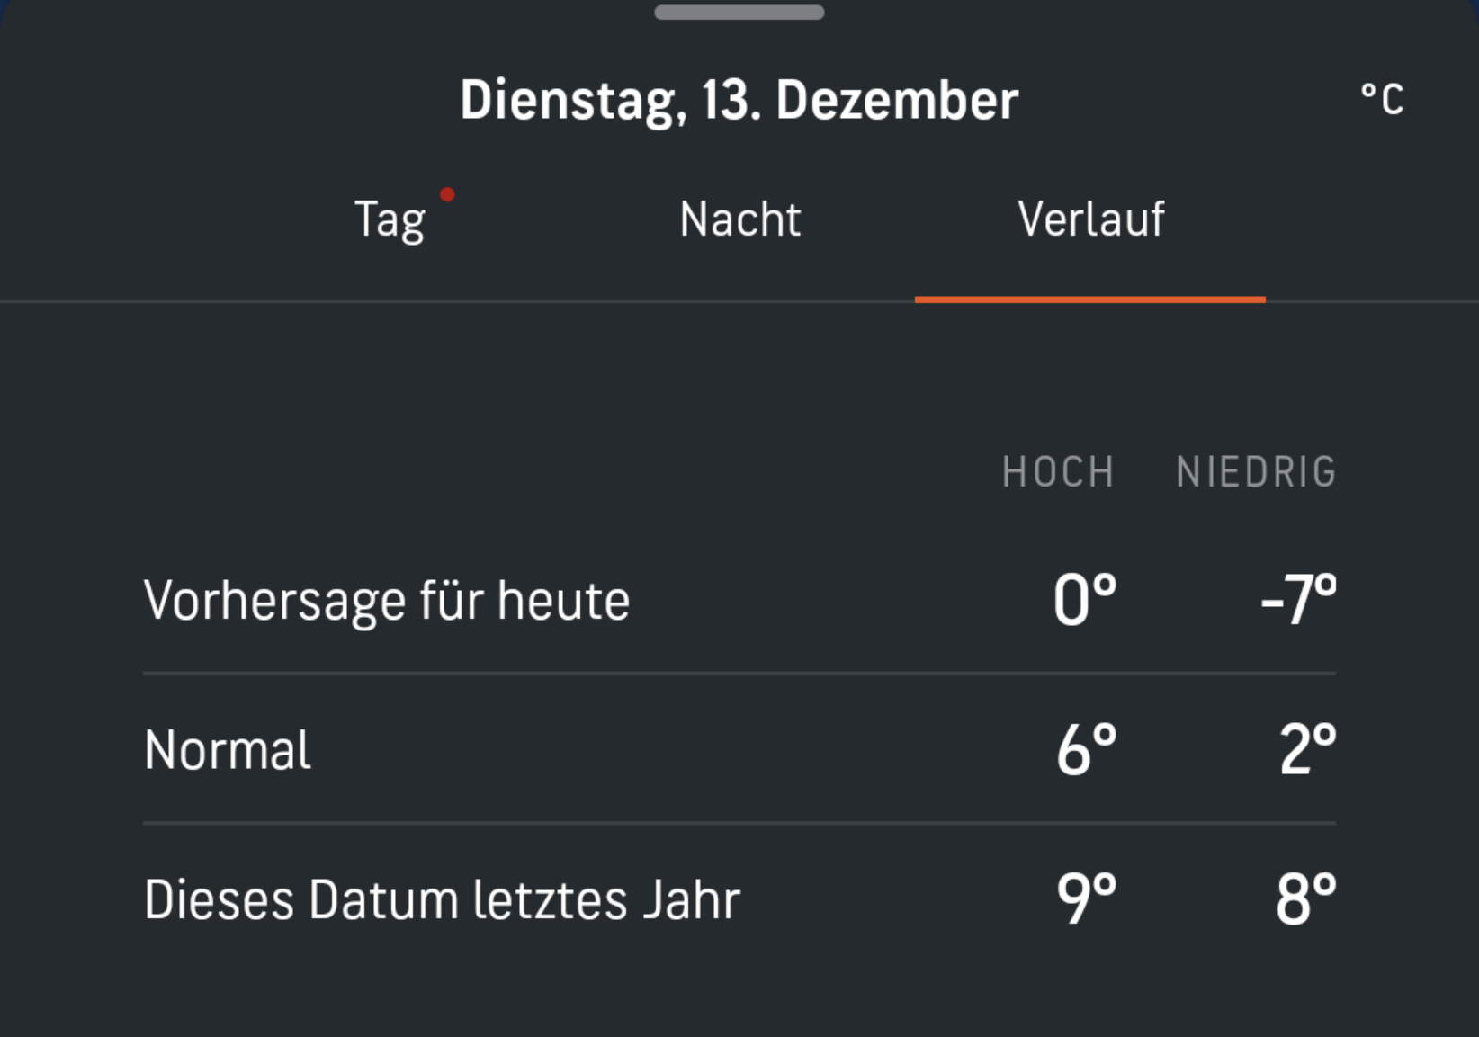Tap last year's high value 9°
Image resolution: width=1479 pixels, height=1037 pixels.
(x=1087, y=899)
